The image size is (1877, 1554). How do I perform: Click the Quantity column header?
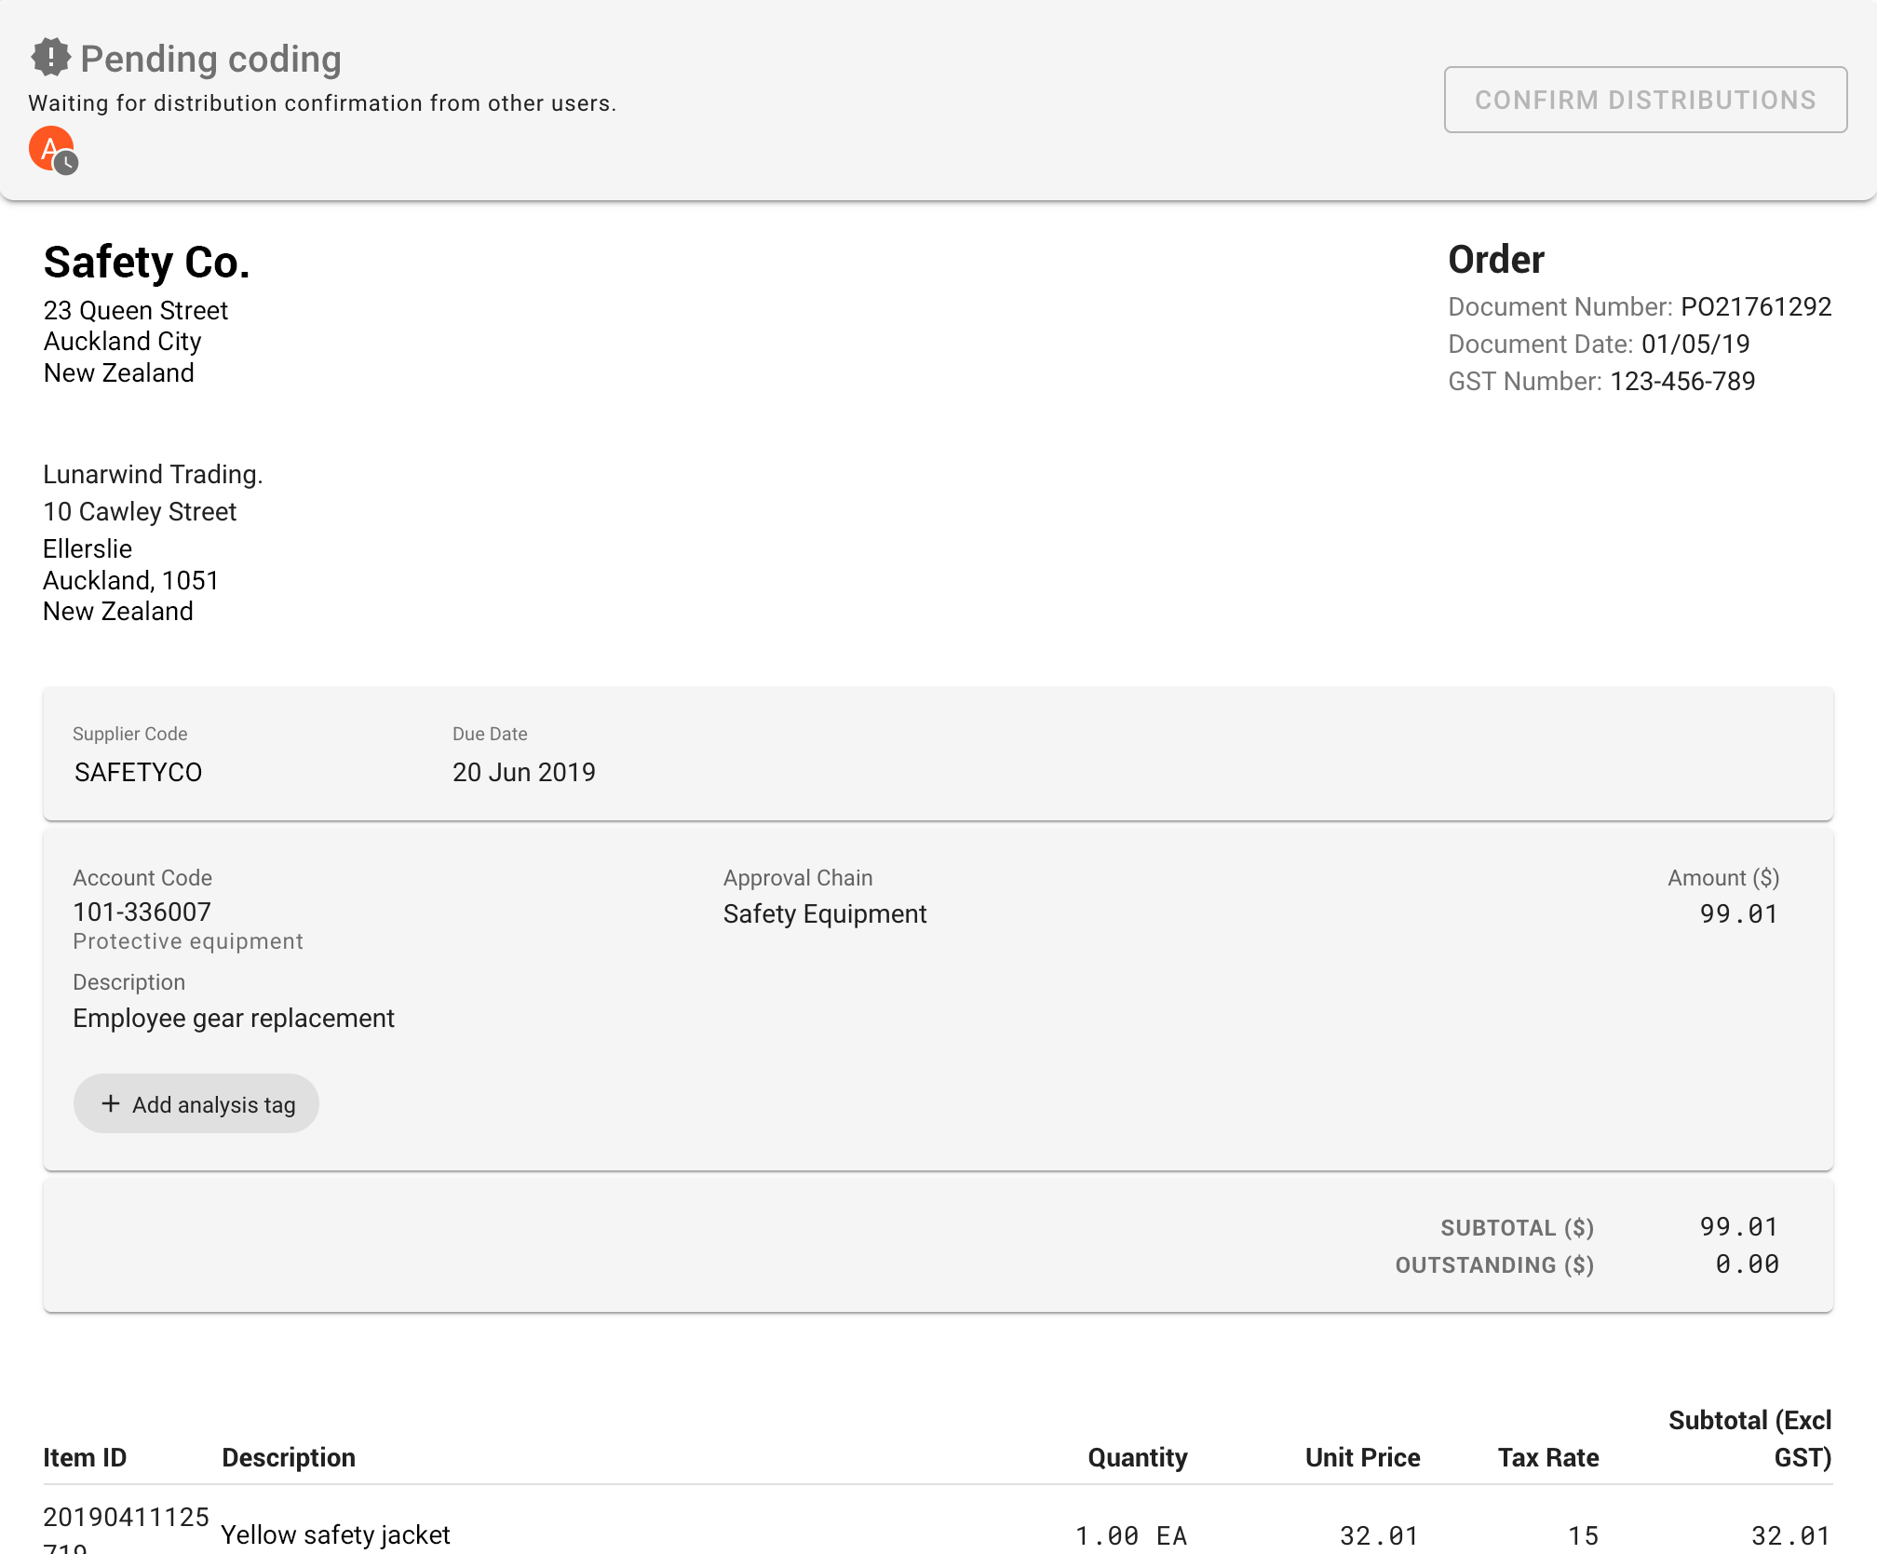click(x=1138, y=1457)
